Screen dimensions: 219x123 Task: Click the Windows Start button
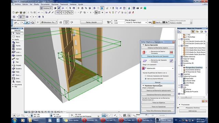[15, 120]
